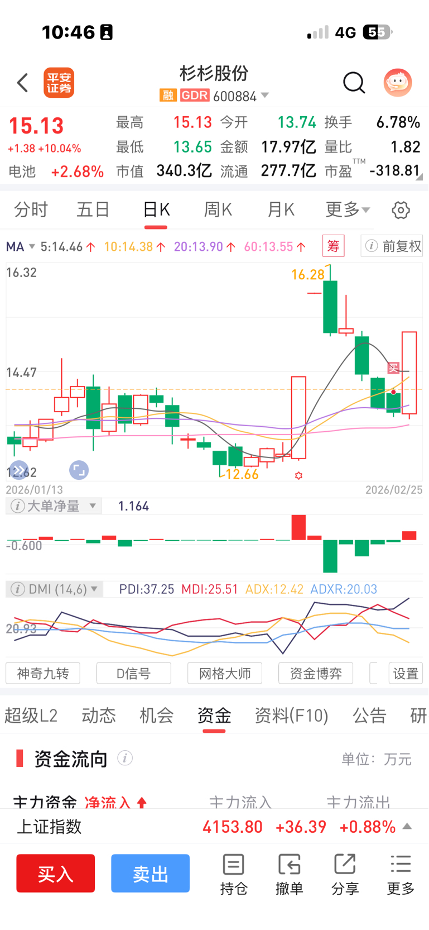Tap the 买 buy signal marker
Screen dimensions: 429x930
click(393, 368)
